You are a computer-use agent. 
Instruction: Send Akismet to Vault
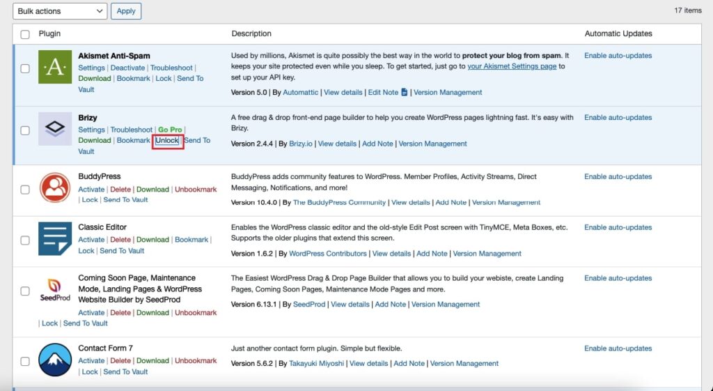(x=190, y=78)
